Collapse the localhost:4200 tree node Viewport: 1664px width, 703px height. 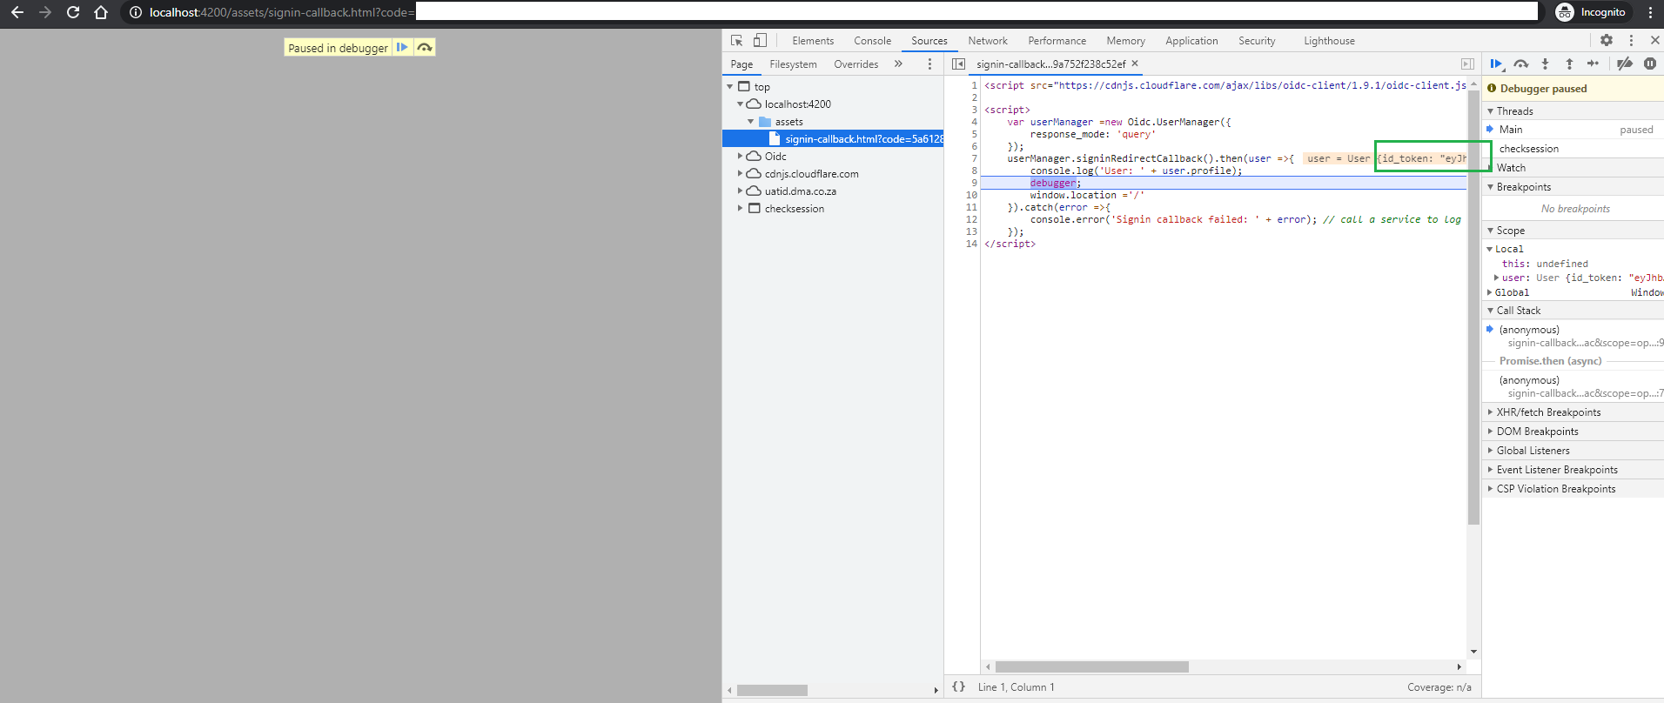coord(741,104)
